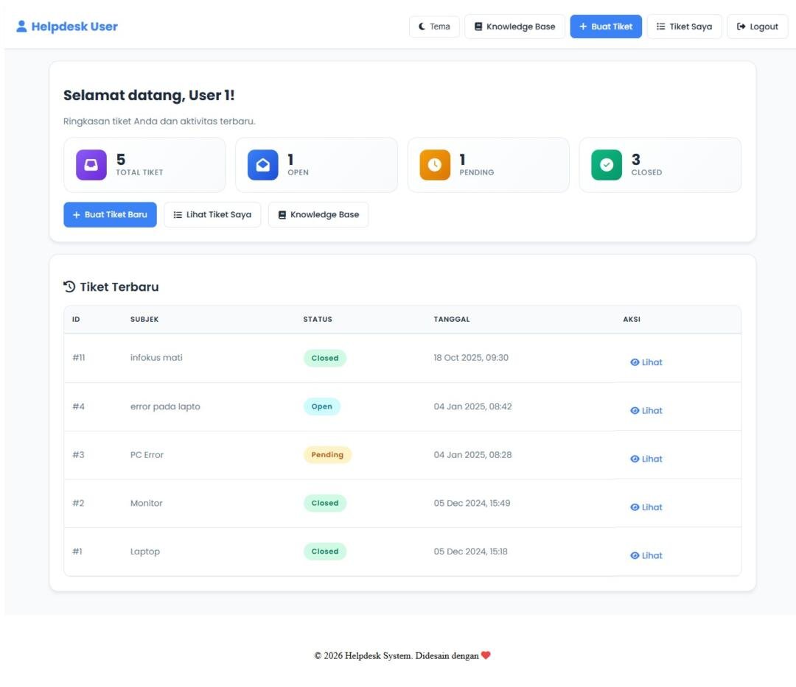View ticket #3 PC Error via Lihat

646,459
